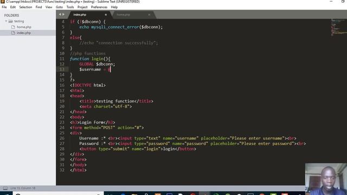Click the Line 13, Column 18 status text

23,188
